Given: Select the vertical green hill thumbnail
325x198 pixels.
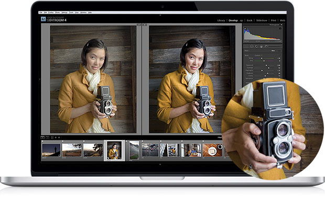Looking at the screenshot, I should coord(134,150).
